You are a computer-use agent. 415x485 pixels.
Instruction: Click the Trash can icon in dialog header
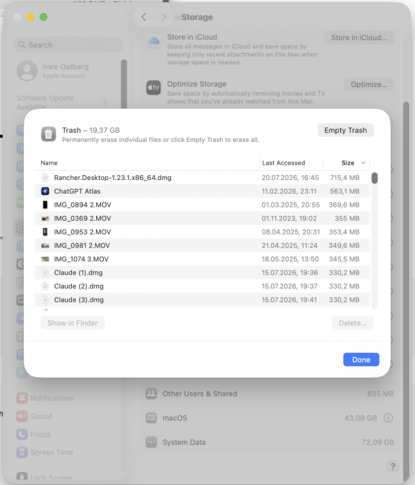[x=48, y=134]
